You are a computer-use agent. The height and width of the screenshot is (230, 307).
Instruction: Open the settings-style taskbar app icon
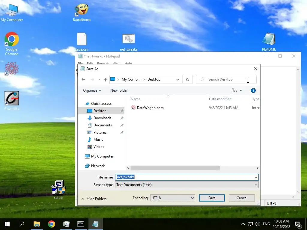(66, 224)
